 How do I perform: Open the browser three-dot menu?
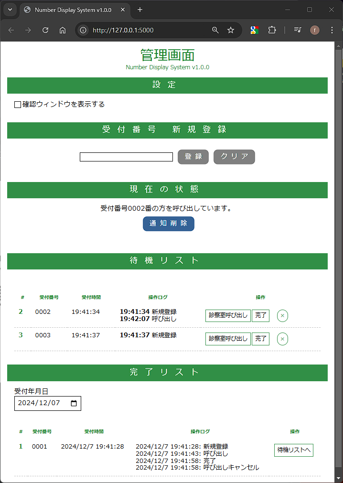pos(332,30)
